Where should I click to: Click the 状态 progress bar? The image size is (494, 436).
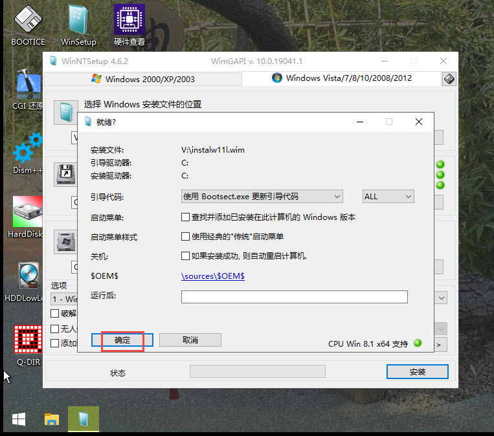258,371
